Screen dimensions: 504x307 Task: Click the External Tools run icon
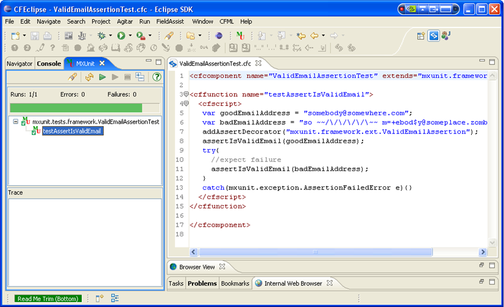[140, 36]
